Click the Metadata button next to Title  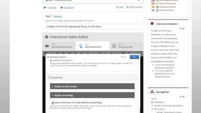click(58, 16)
